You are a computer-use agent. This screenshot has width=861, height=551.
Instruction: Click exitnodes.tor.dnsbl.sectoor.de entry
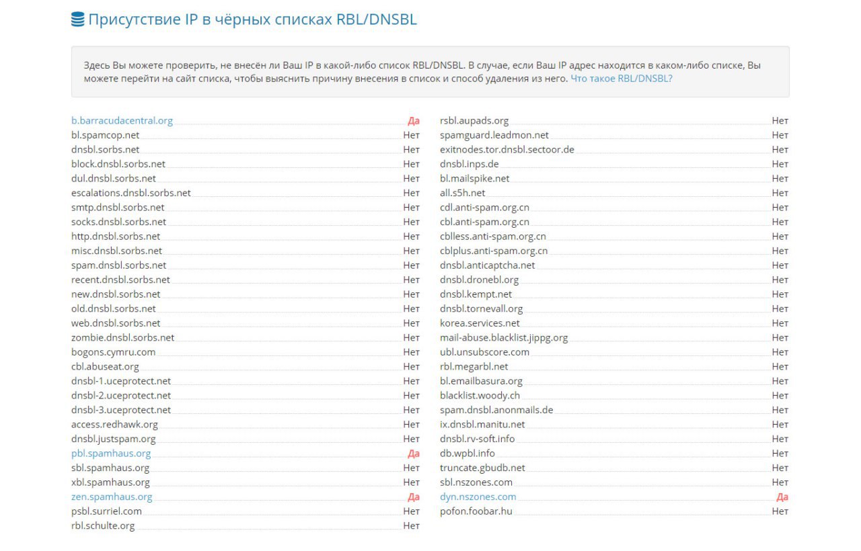click(507, 149)
